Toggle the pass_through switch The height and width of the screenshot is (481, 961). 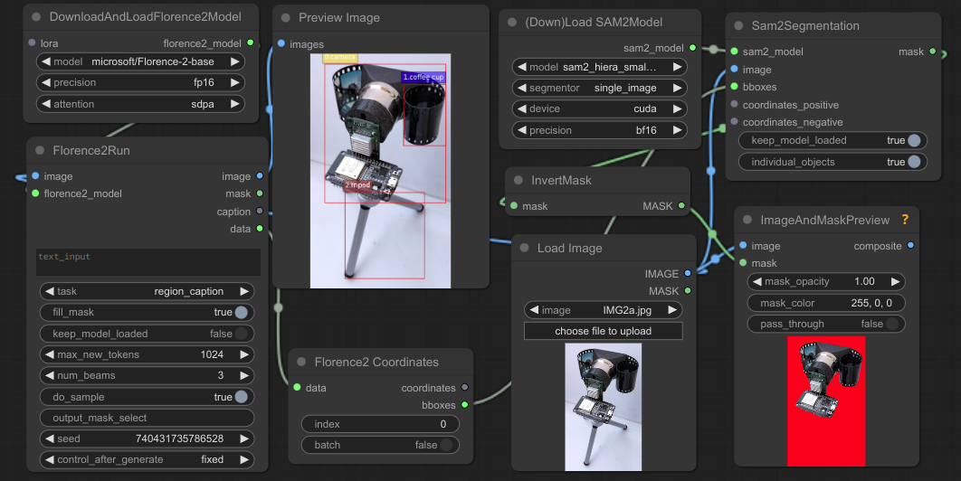pos(892,324)
